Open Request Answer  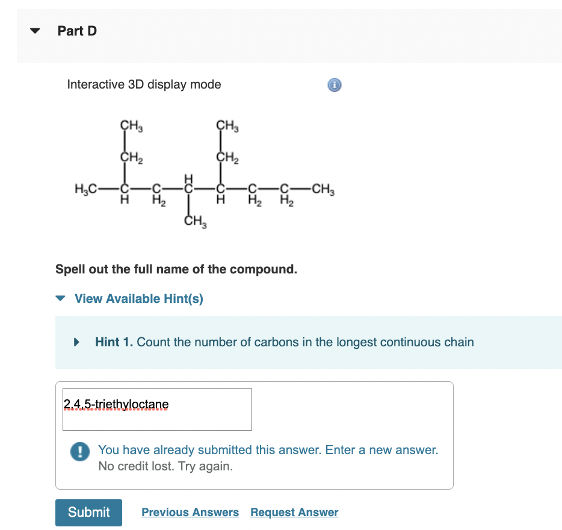[294, 512]
